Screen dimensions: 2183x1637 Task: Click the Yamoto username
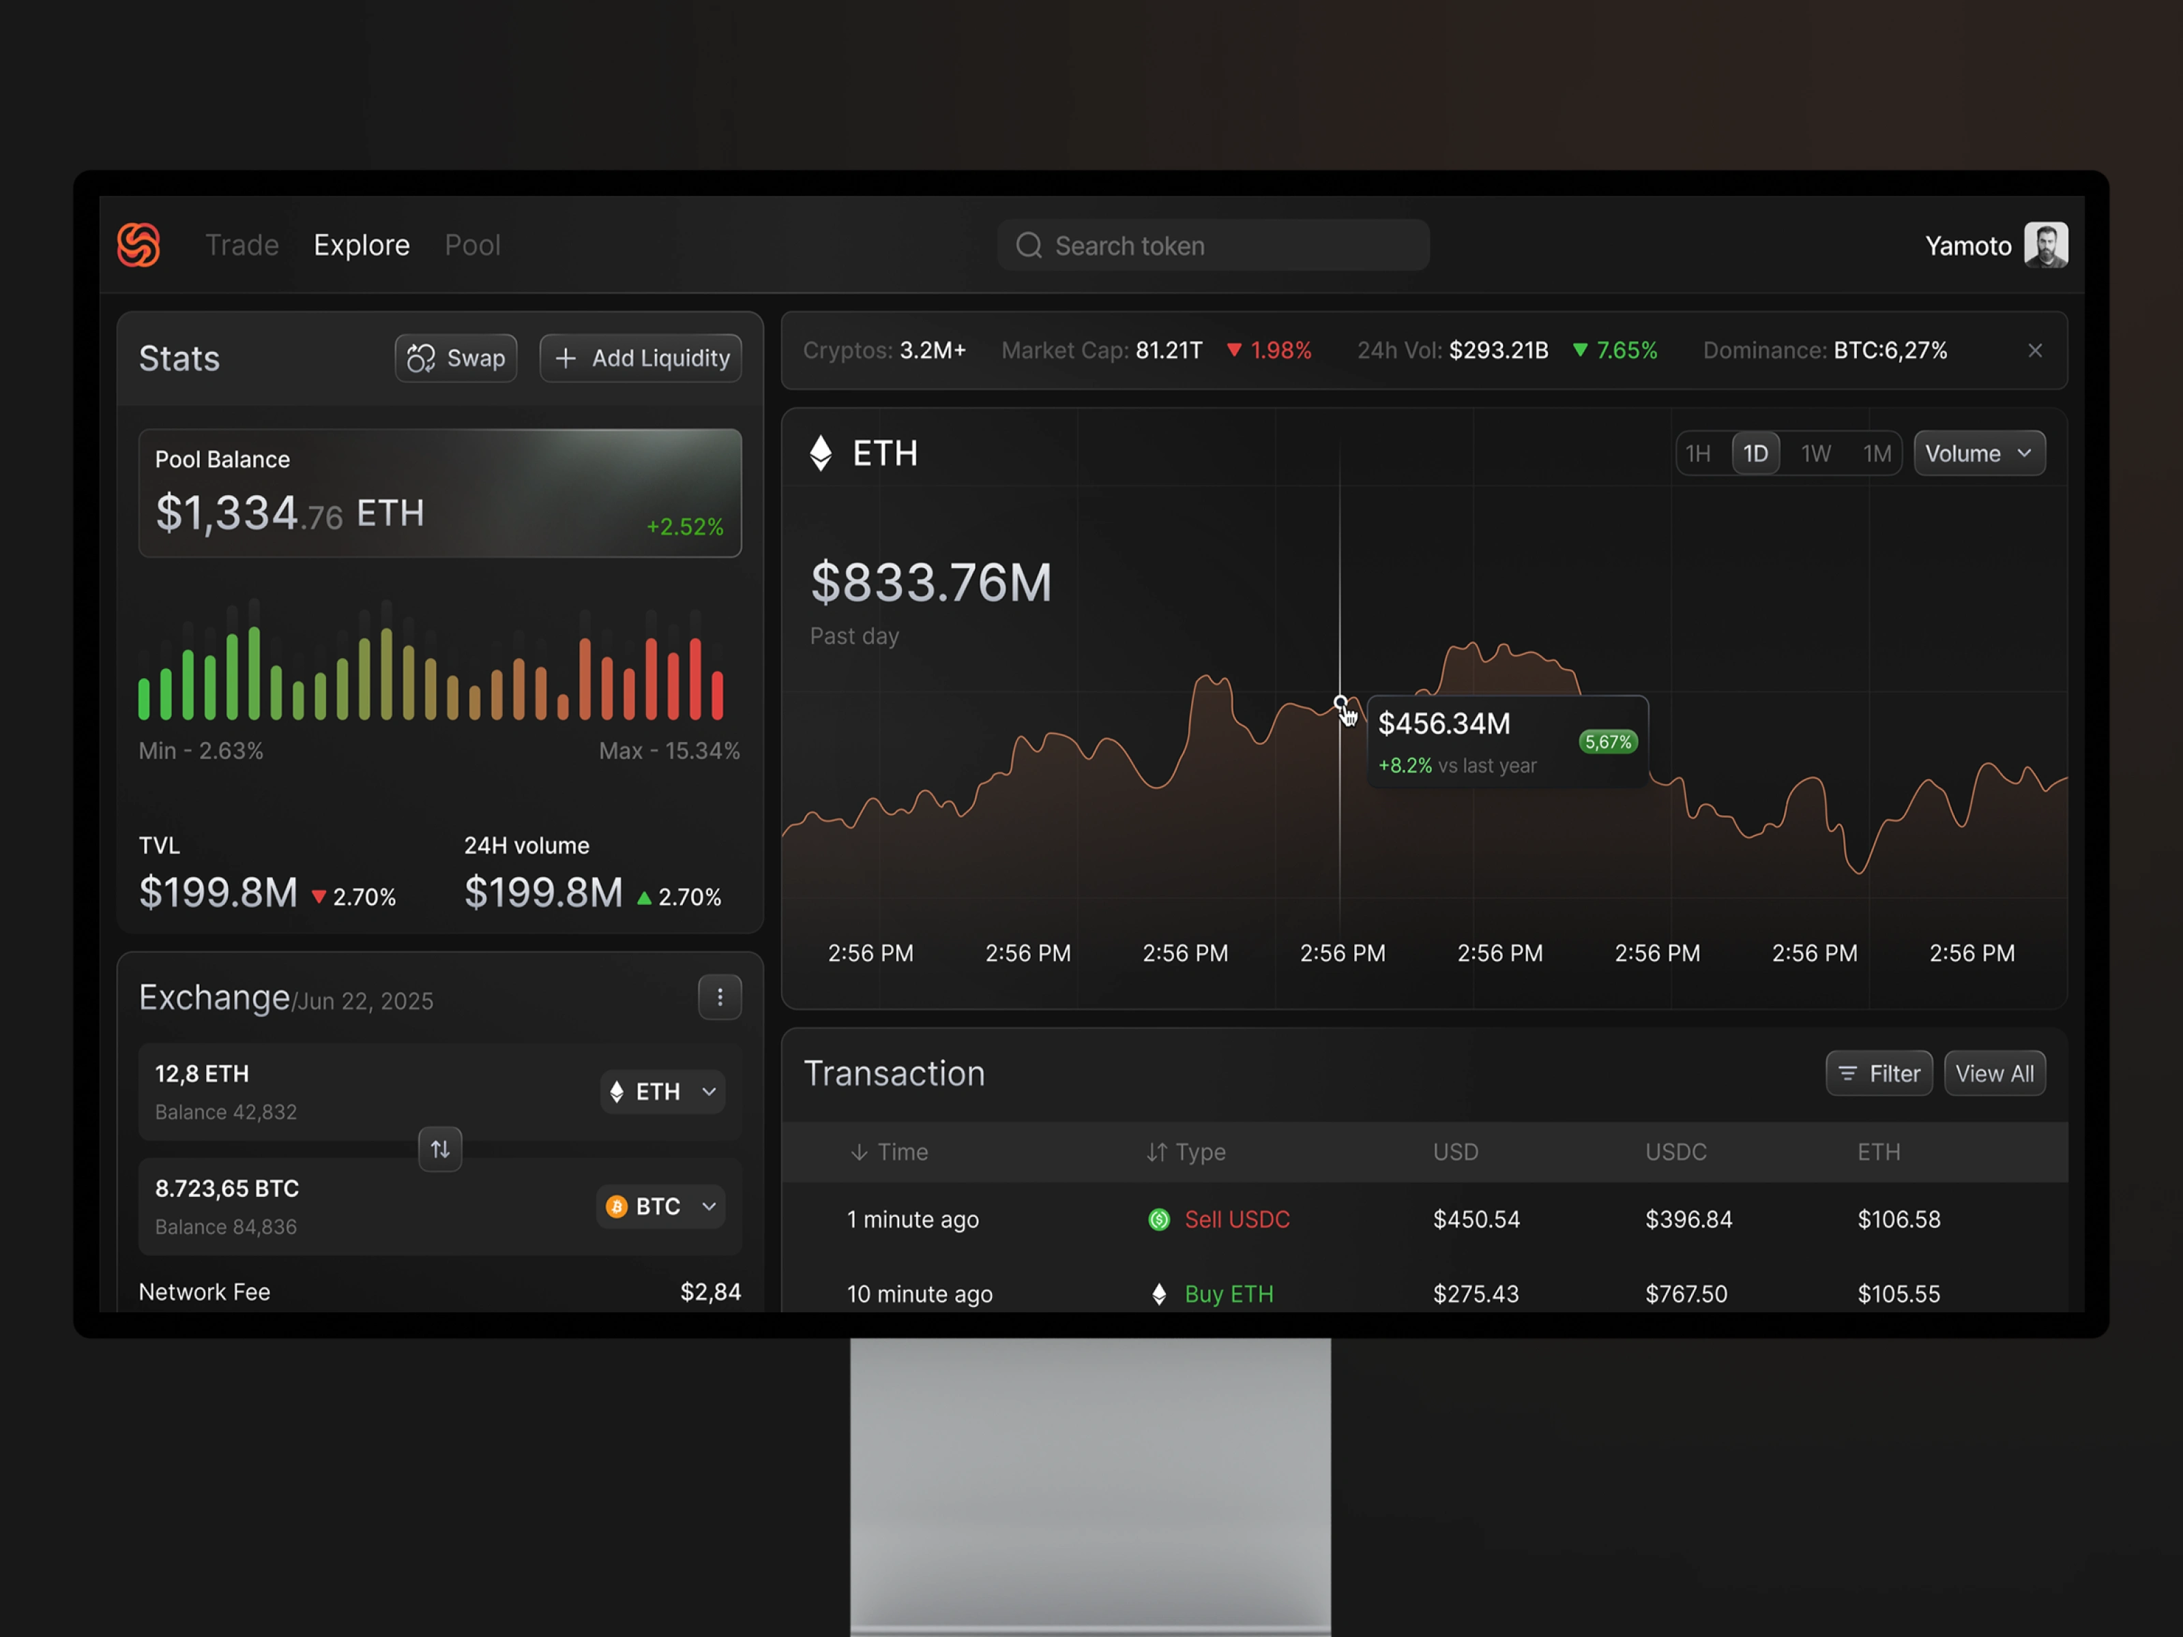[x=1968, y=246]
